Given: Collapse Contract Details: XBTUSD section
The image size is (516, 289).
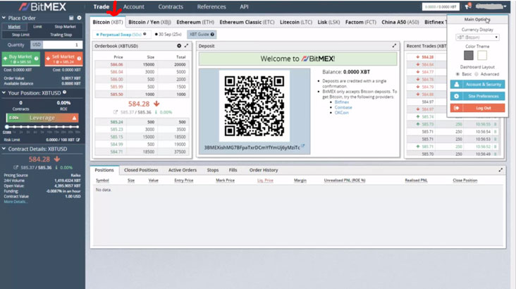Looking at the screenshot, I should (4, 149).
